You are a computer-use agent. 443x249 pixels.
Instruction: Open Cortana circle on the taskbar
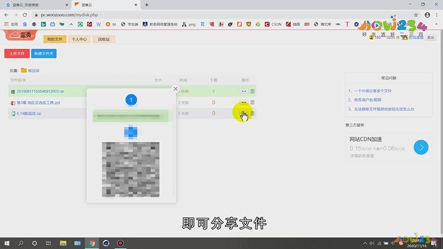click(x=34, y=243)
